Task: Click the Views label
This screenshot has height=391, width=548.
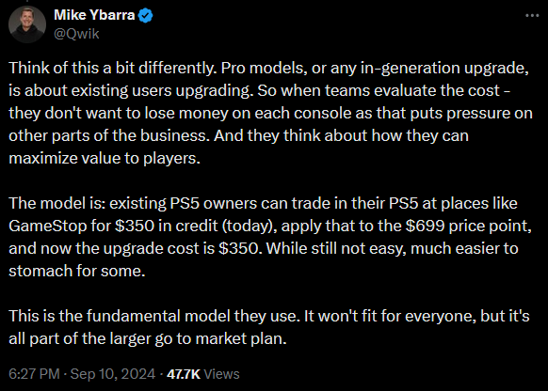Action: tap(221, 374)
